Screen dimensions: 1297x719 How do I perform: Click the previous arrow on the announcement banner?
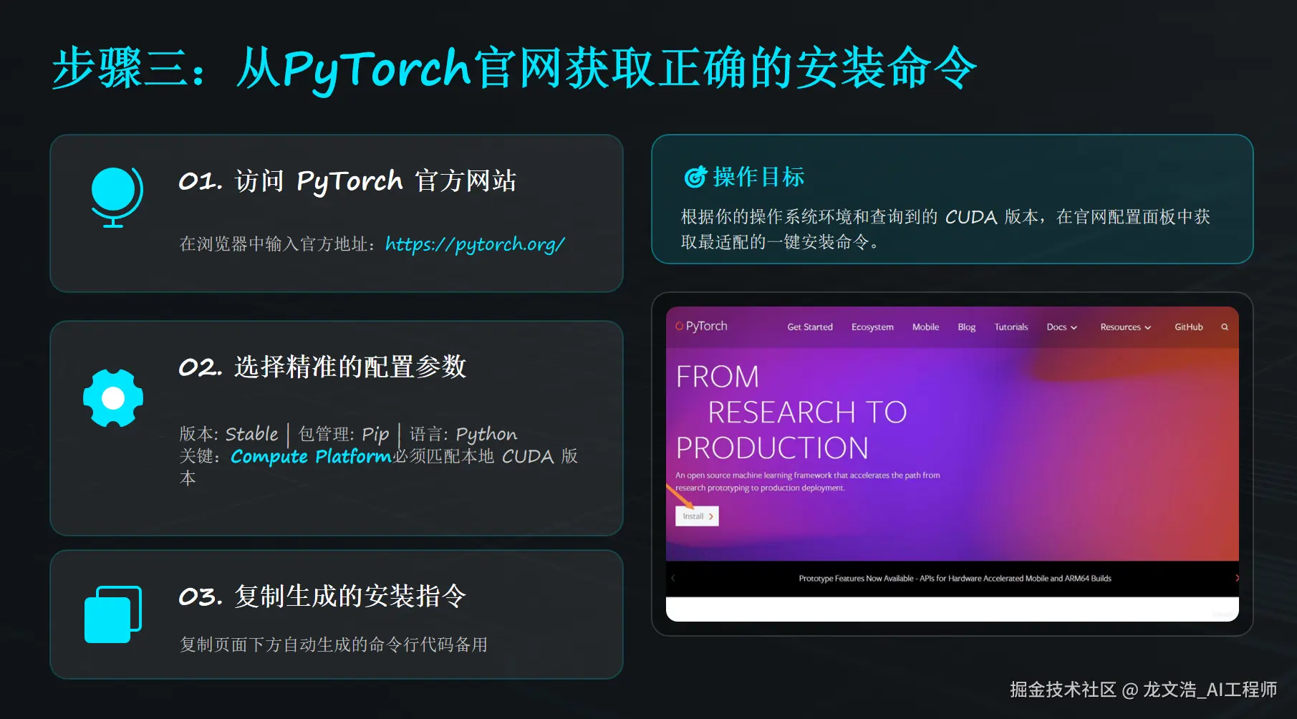point(673,578)
